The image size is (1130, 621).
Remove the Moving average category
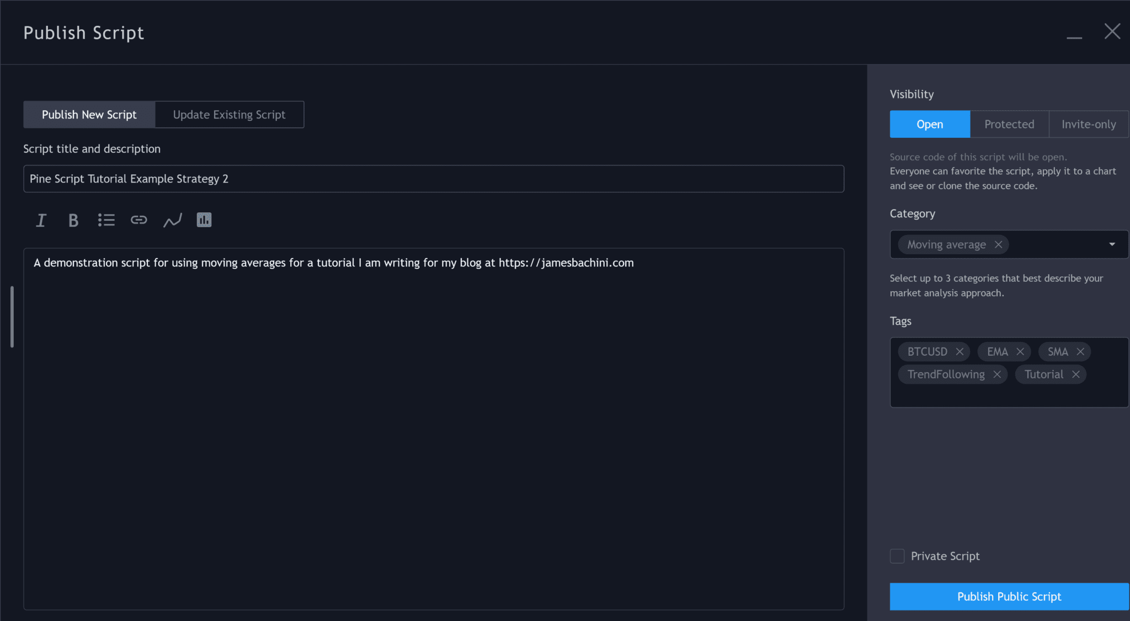click(x=998, y=244)
